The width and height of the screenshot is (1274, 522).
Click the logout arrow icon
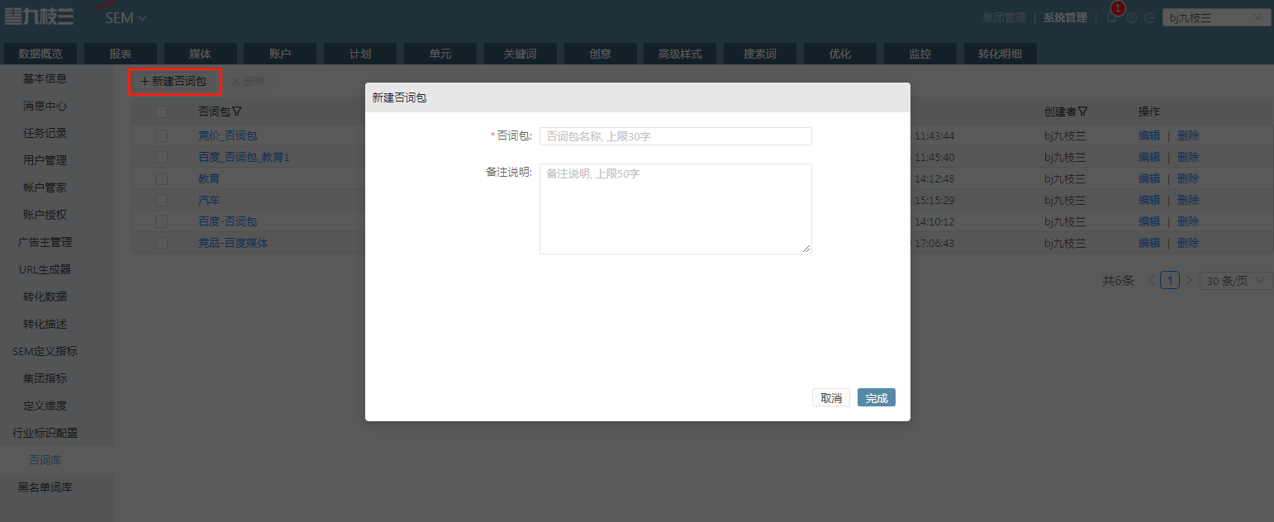(x=1149, y=17)
